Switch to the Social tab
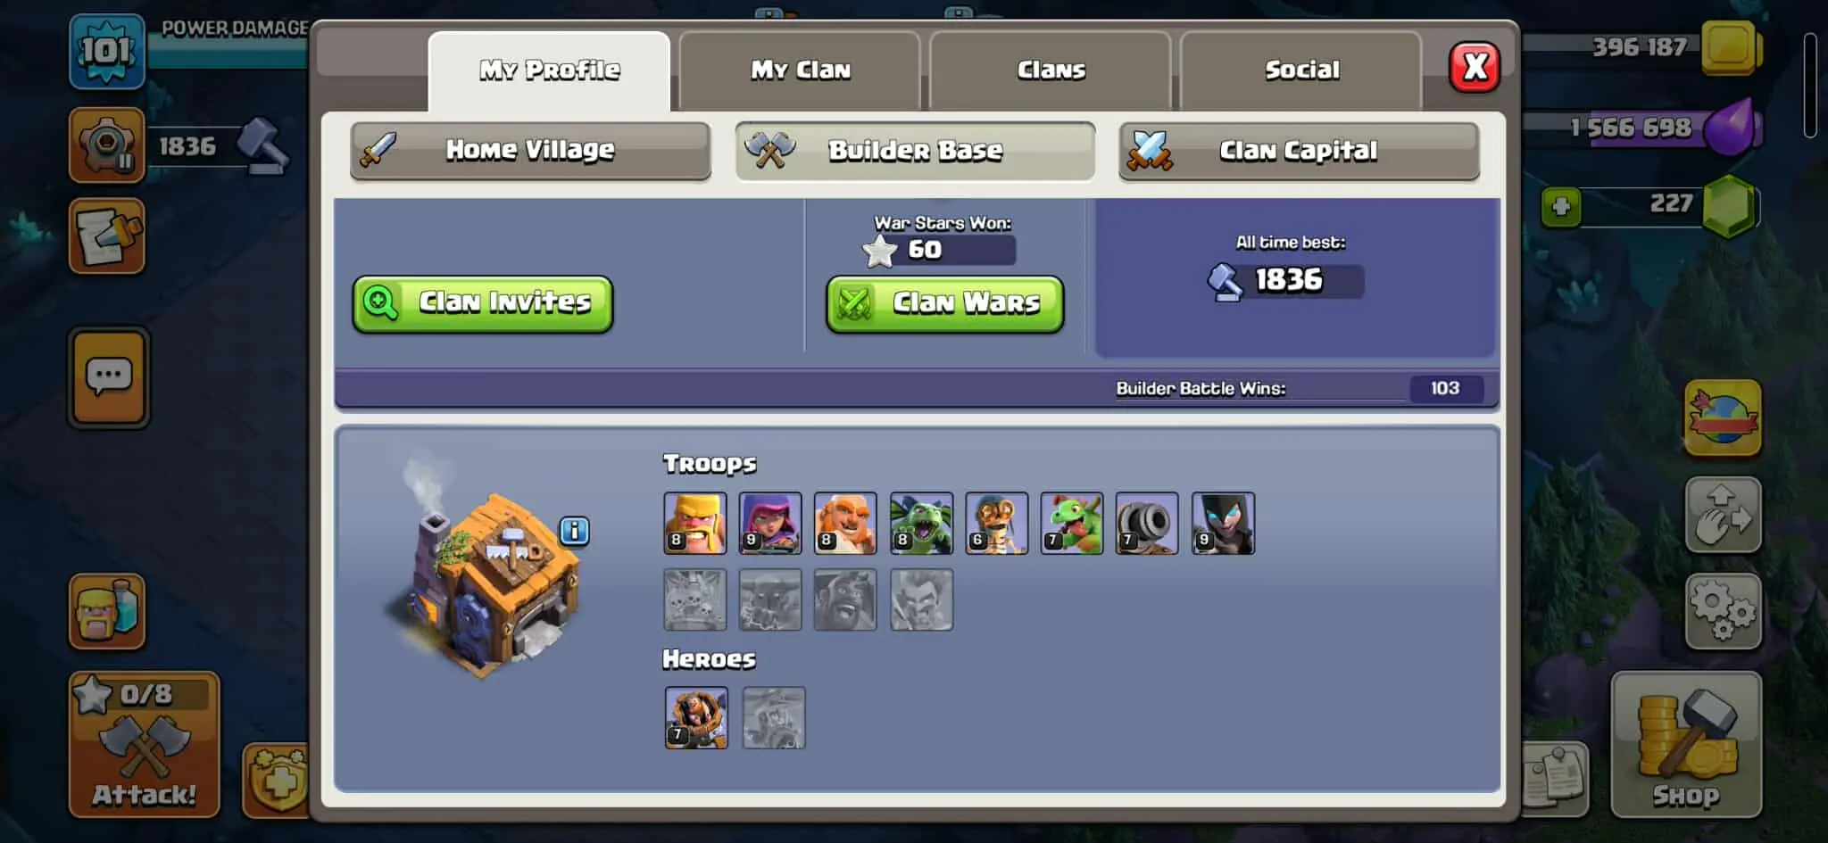Image resolution: width=1828 pixels, height=843 pixels. [x=1301, y=70]
